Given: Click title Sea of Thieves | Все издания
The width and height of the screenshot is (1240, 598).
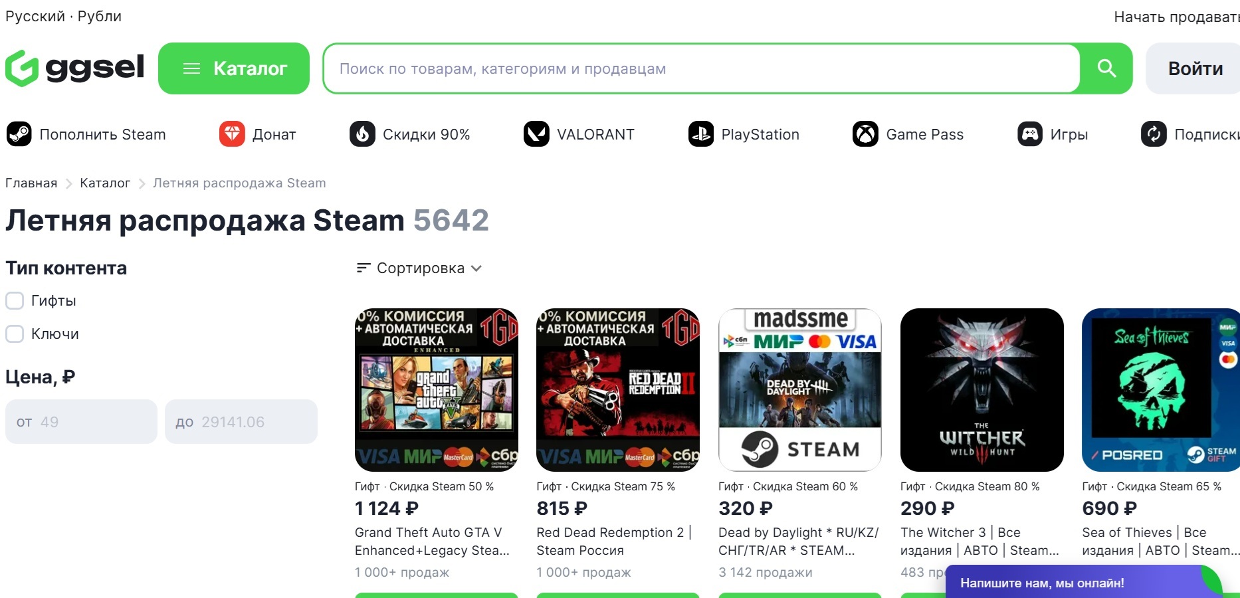Looking at the screenshot, I should 1161,541.
